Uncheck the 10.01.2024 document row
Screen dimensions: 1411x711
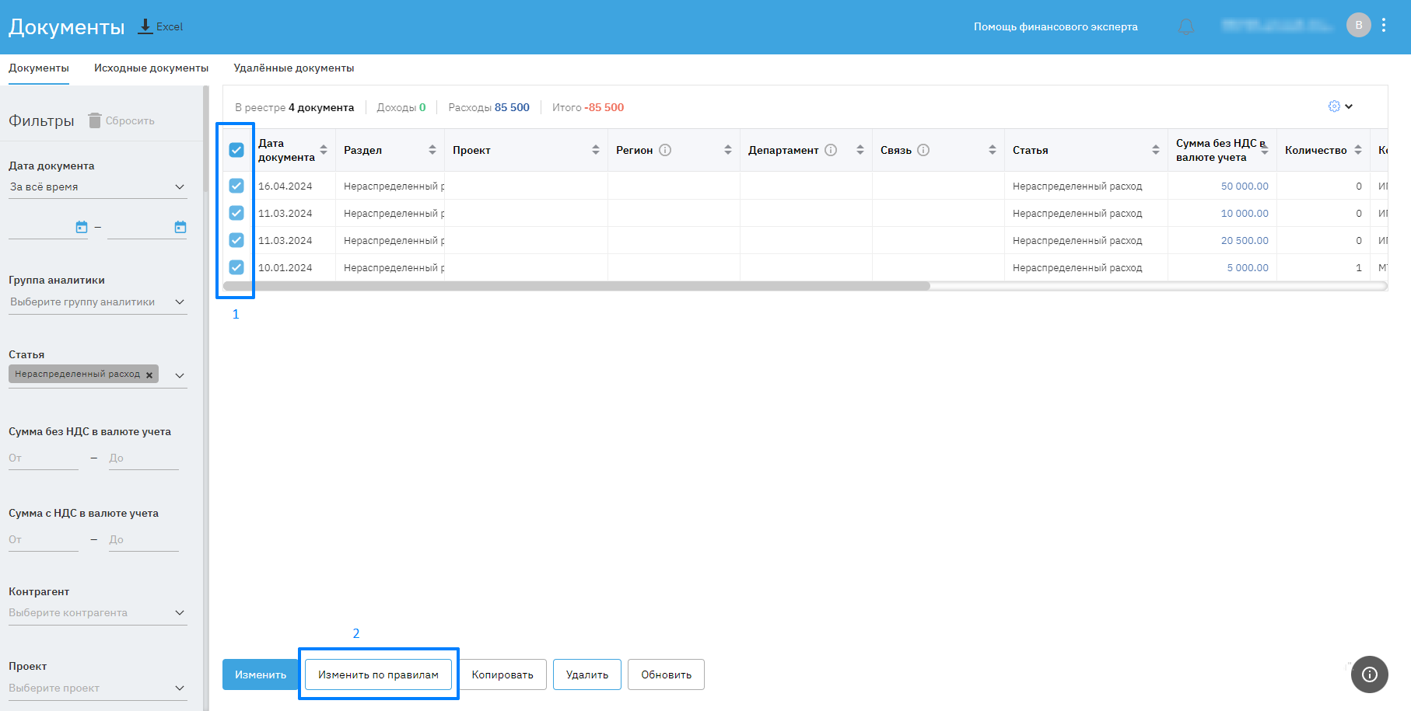(236, 267)
